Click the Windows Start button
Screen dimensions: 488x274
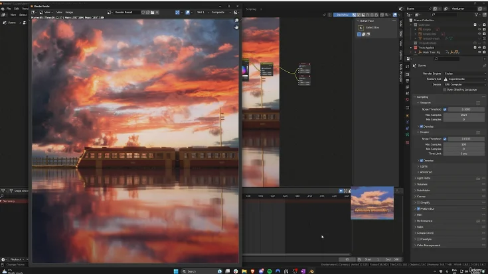(x=176, y=271)
